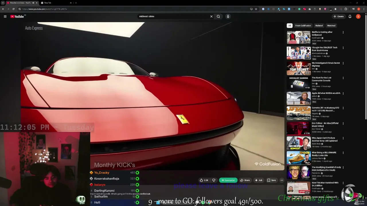This screenshot has width=367, height=206.
Task: Open options for Lost Communist Console video
Action: [343, 78]
